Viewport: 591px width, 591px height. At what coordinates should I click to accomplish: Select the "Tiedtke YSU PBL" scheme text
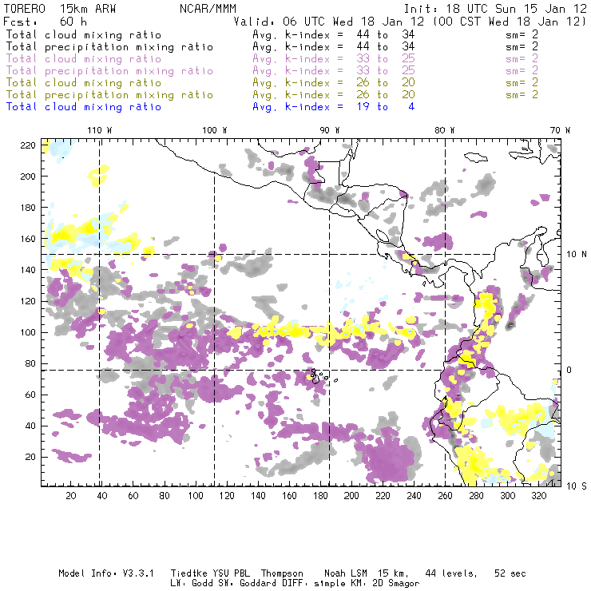tap(210, 573)
